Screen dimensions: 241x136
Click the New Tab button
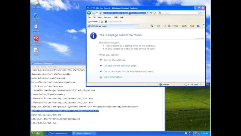[x=136, y=26]
